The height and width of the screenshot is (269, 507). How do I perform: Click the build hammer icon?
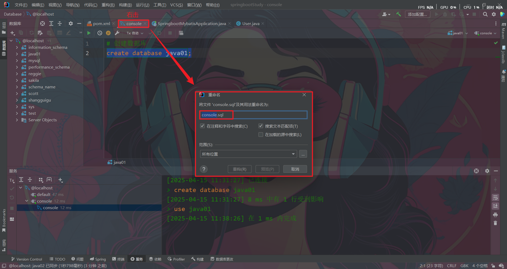[398, 14]
